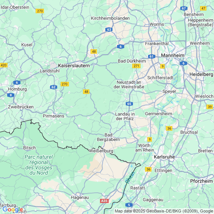The width and height of the screenshot is (214, 214).
Task: Click the yellow 420 road shield
Action: pos(3,65)
